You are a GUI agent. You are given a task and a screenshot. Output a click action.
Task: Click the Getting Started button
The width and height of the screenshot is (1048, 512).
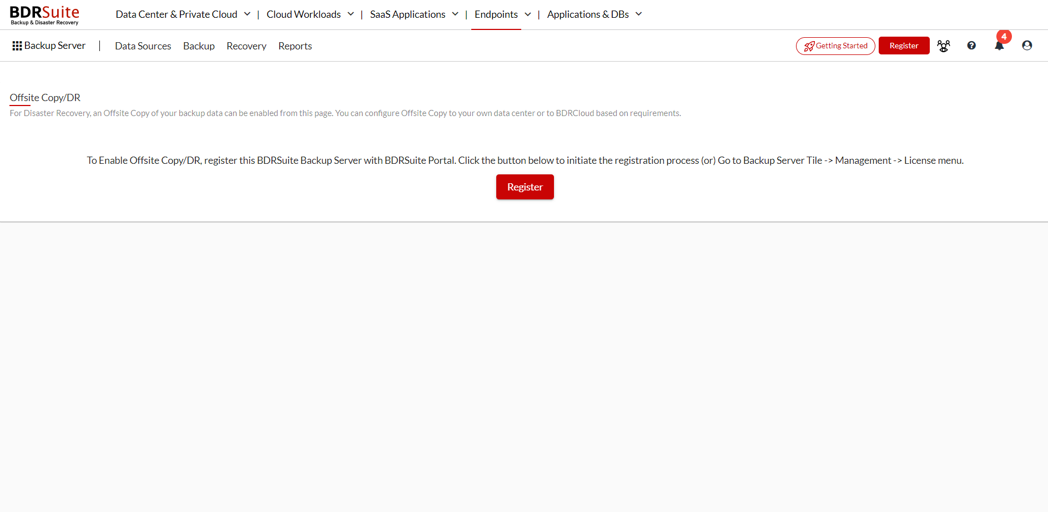point(835,46)
